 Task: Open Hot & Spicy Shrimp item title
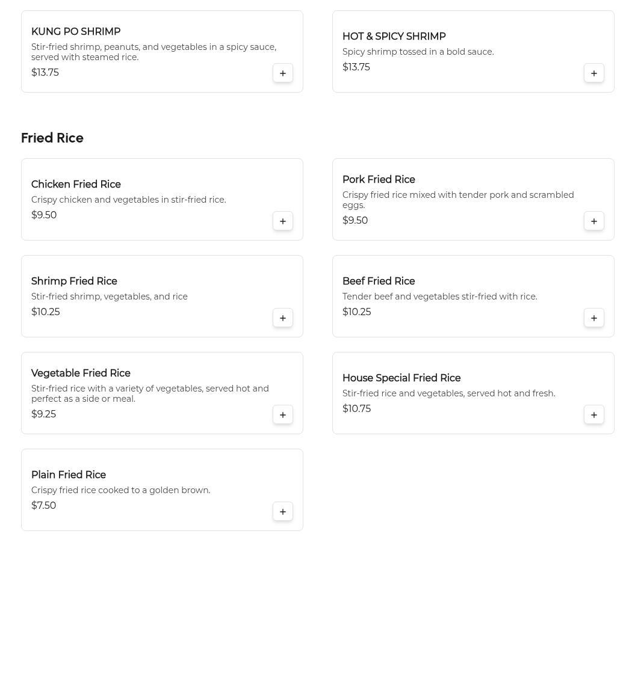click(394, 37)
